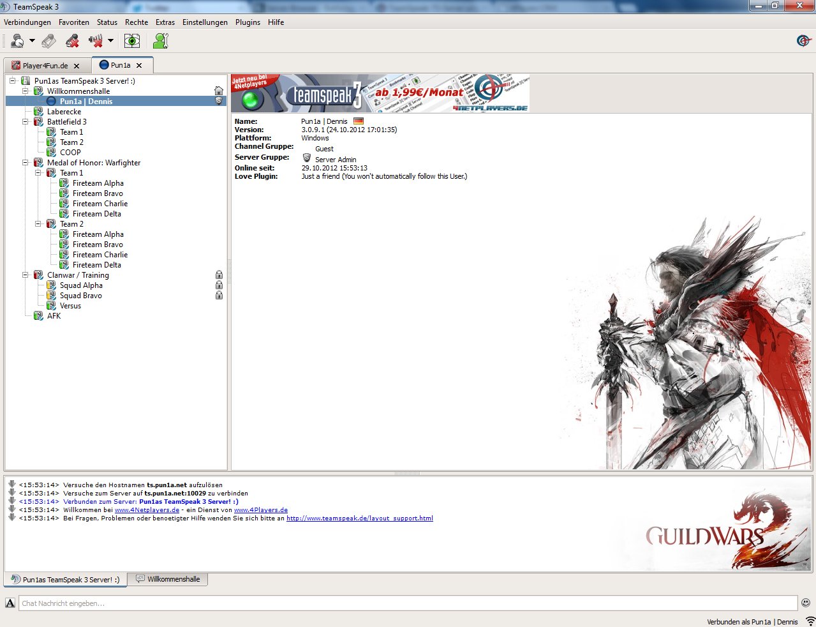Close the Pun1a server tab

[x=139, y=65]
